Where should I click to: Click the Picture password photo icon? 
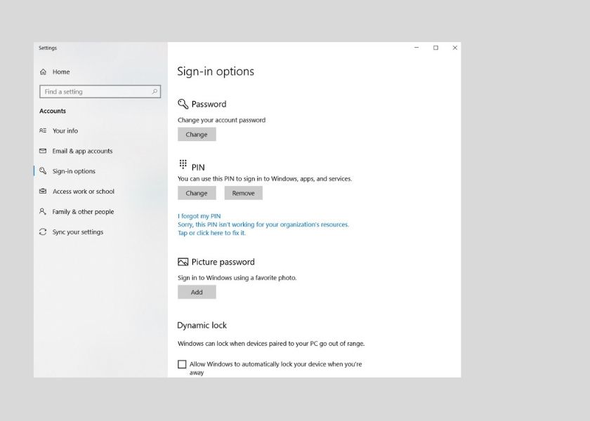point(184,261)
